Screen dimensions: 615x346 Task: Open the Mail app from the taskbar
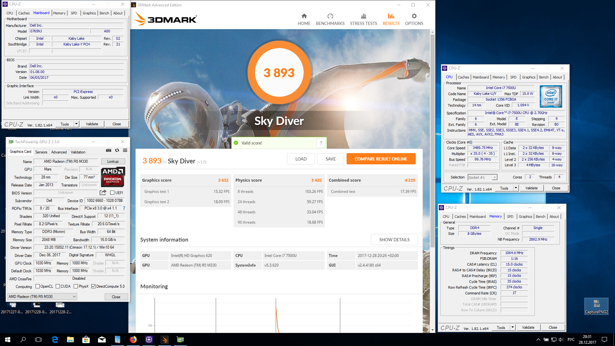coord(102,340)
